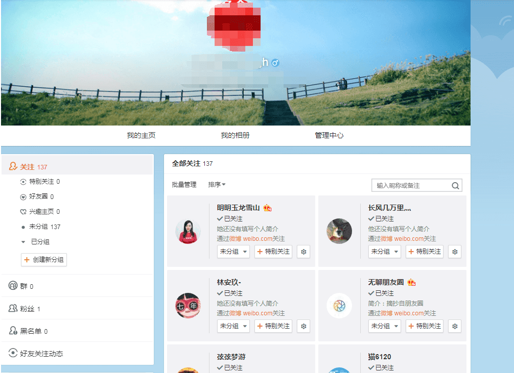Click 林安玖- avatar with 七年 glasses

[x=188, y=306]
